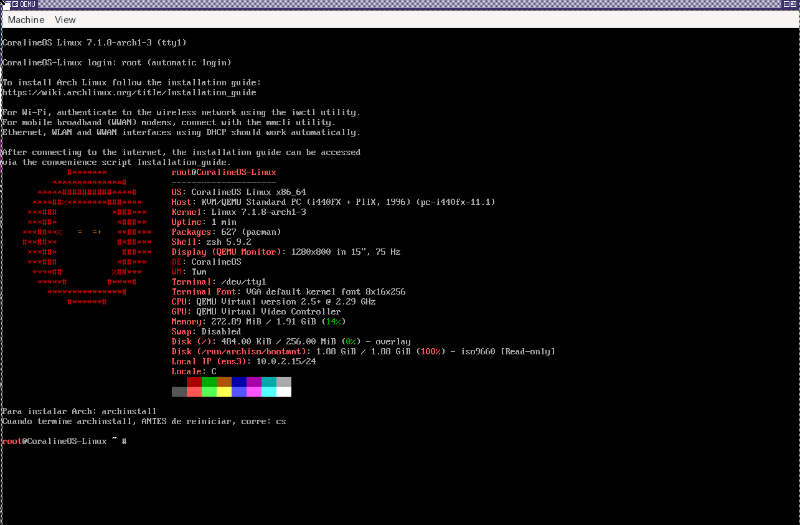Image resolution: width=800 pixels, height=525 pixels.
Task: Open the Machine menu
Action: pos(26,20)
